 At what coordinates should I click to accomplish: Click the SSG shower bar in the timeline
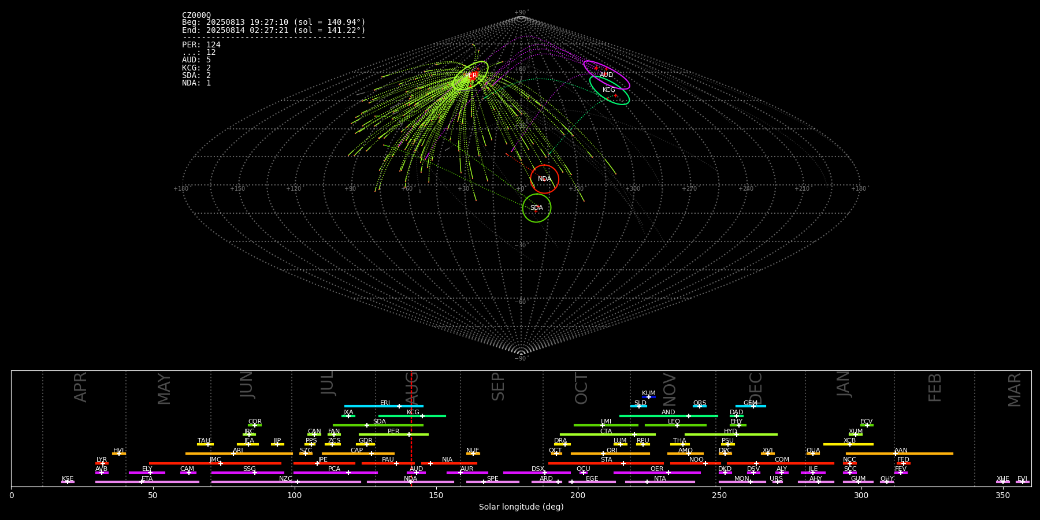coord(248,473)
